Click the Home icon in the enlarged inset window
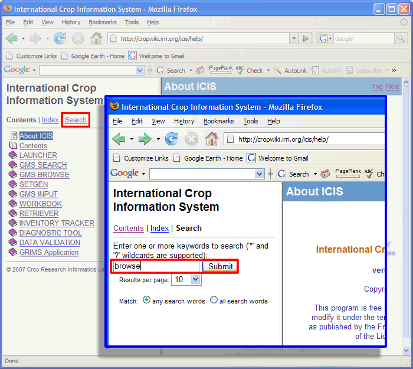This screenshot has height=369, width=413. coord(212,139)
